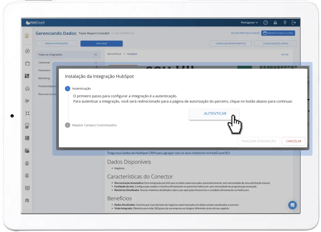Open the compass explore sidebar icon
The width and height of the screenshot is (321, 232).
28,51
